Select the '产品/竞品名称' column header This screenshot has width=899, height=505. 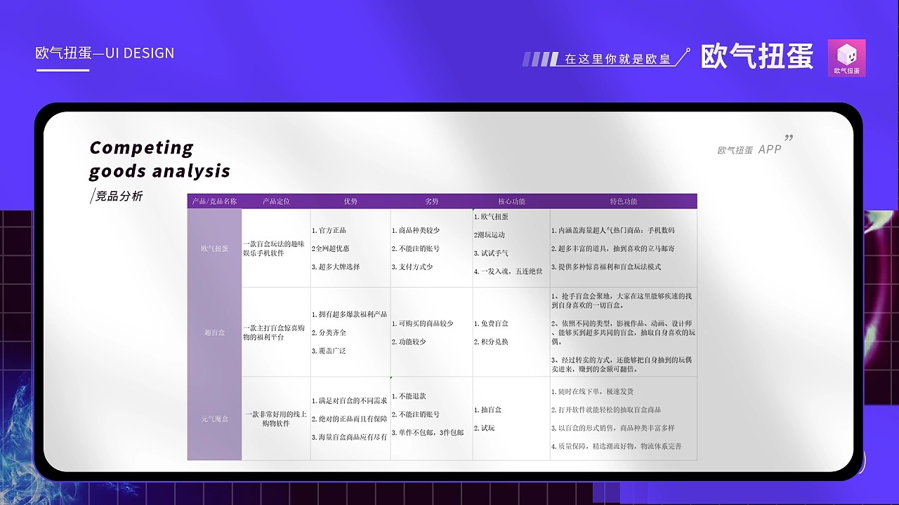[214, 201]
